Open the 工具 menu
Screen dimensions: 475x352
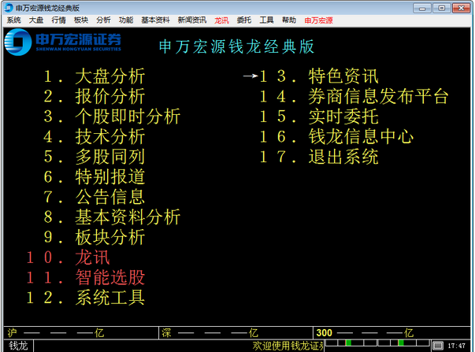(x=266, y=20)
